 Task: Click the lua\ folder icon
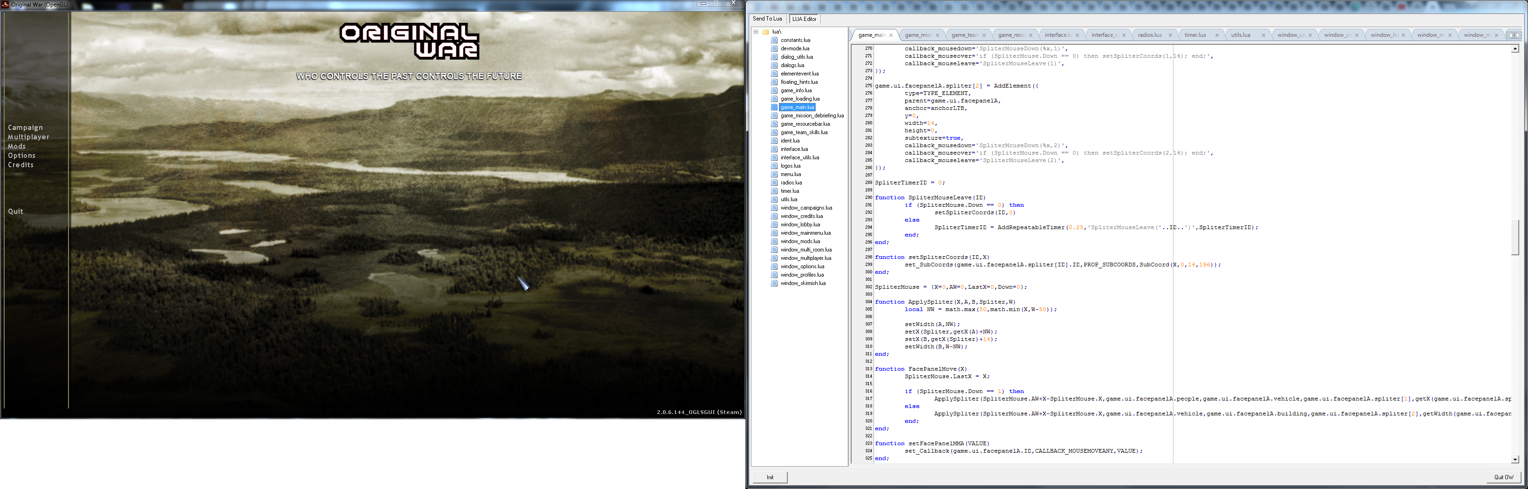tap(766, 32)
